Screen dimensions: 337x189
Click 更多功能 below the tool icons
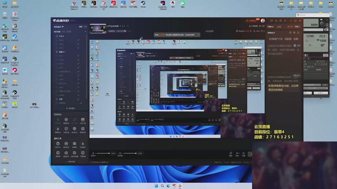click(x=70, y=162)
